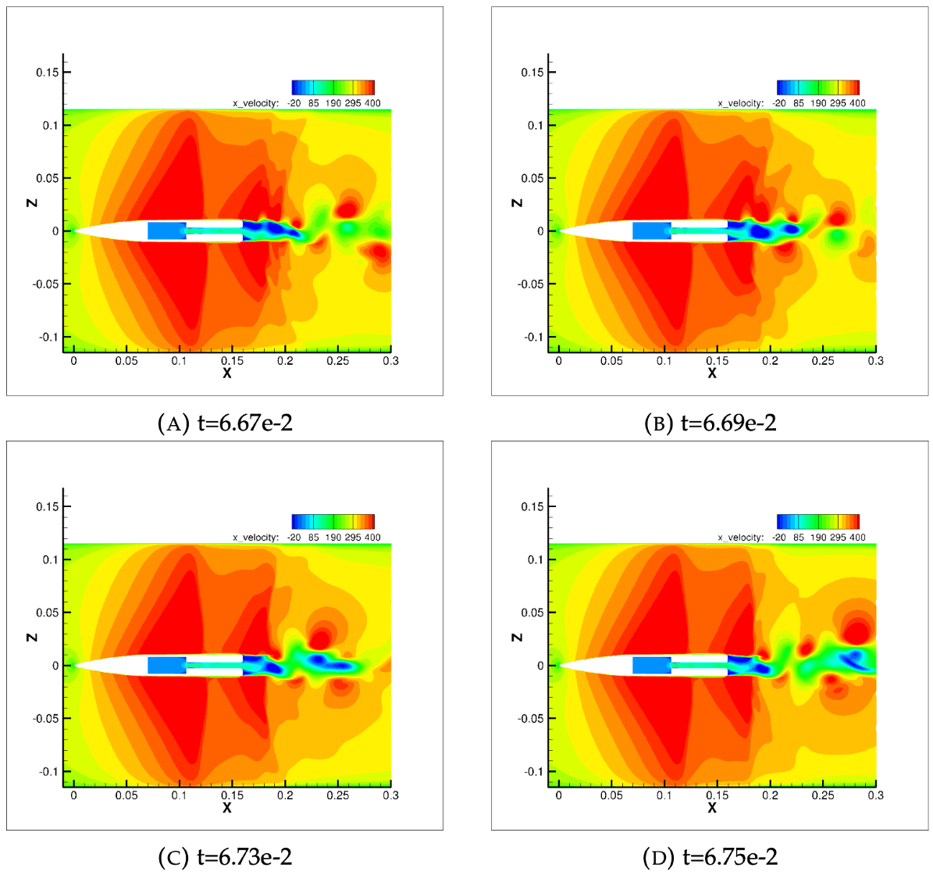The height and width of the screenshot is (879, 933).
Task: Click the 0.15 Z-axis tick in panel C
Action: pos(48,507)
